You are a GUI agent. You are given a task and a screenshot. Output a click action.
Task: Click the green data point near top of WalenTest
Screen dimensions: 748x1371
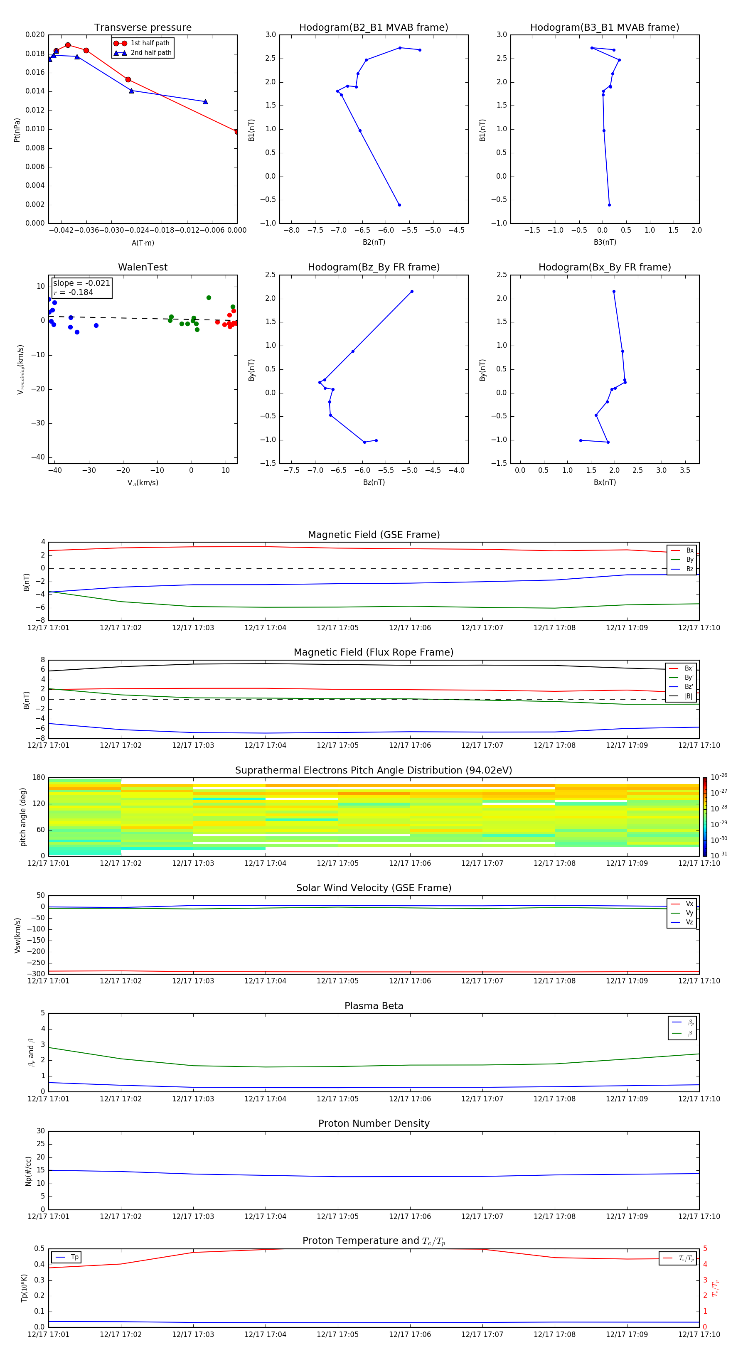(x=209, y=297)
